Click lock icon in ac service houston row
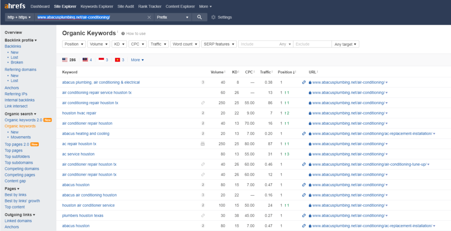The height and width of the screenshot is (231, 451). click(310, 154)
